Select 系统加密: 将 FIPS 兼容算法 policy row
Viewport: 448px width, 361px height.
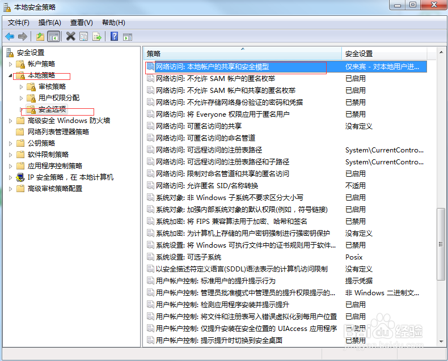tap(285, 222)
